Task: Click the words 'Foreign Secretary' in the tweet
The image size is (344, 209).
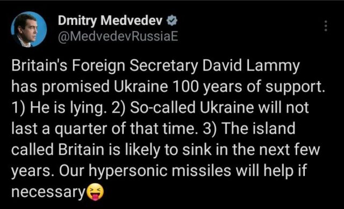Action: pos(135,67)
